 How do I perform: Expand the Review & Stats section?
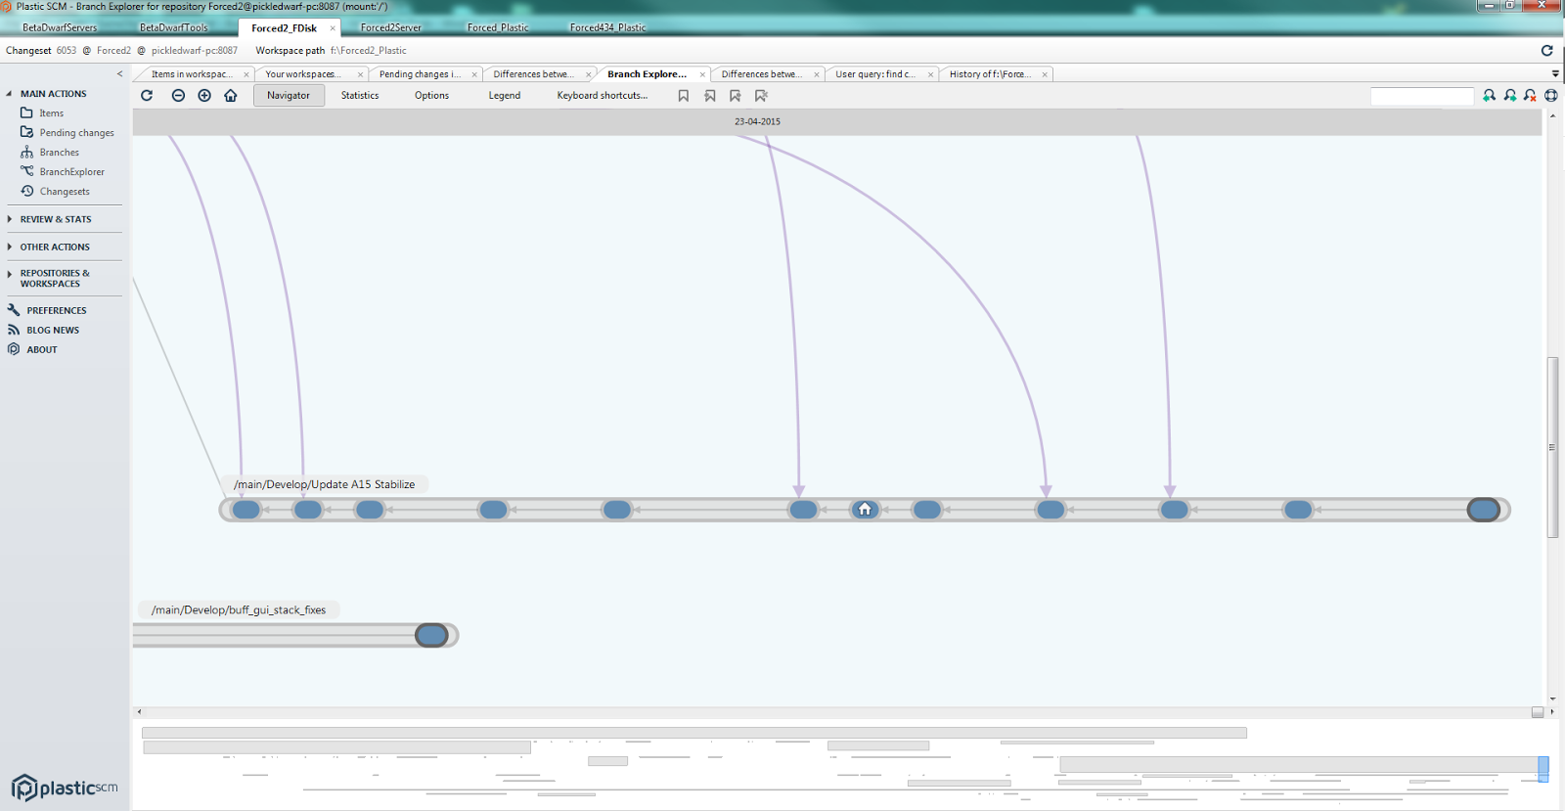pos(10,219)
